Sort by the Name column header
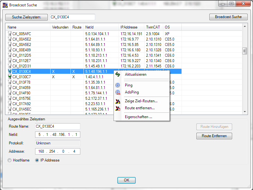Viewport: 253px width, 190px height. coord(28,27)
